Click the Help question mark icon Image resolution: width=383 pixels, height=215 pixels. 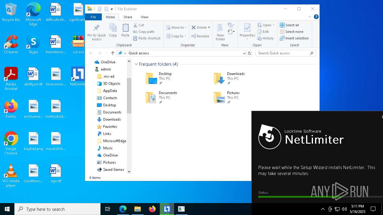316,17
